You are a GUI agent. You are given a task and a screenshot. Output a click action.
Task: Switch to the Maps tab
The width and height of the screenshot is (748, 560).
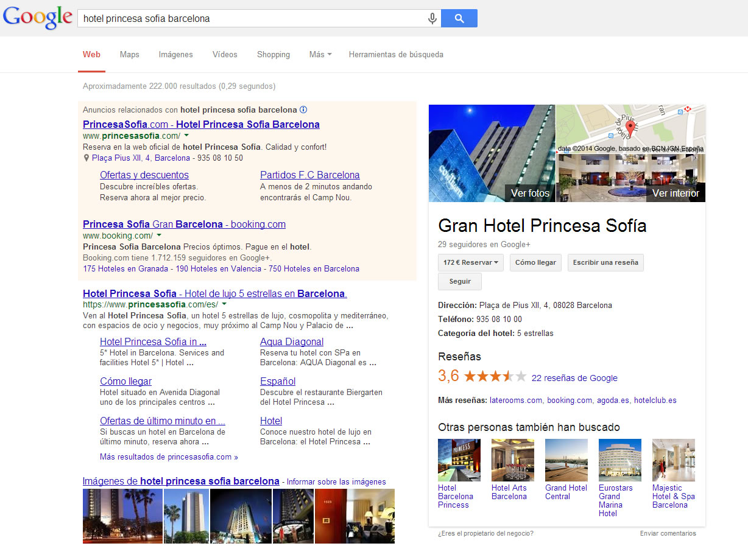(x=130, y=55)
